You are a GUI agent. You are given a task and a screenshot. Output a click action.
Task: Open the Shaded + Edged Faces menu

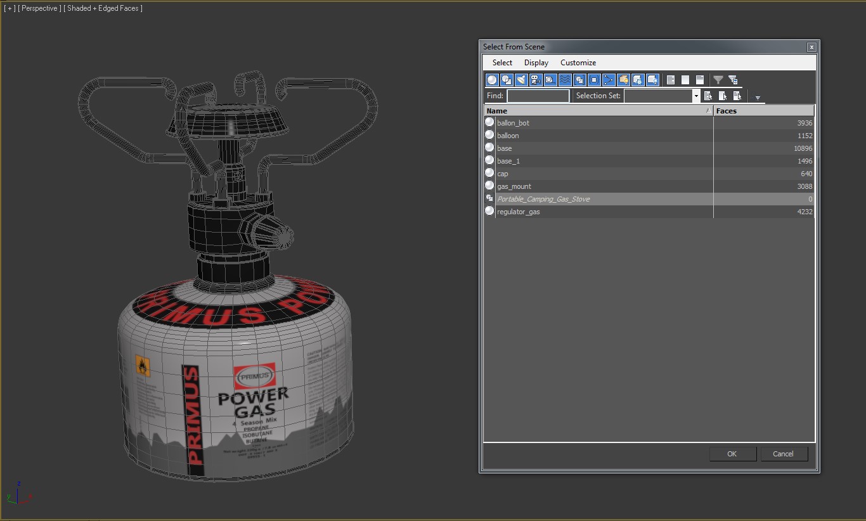pos(103,8)
